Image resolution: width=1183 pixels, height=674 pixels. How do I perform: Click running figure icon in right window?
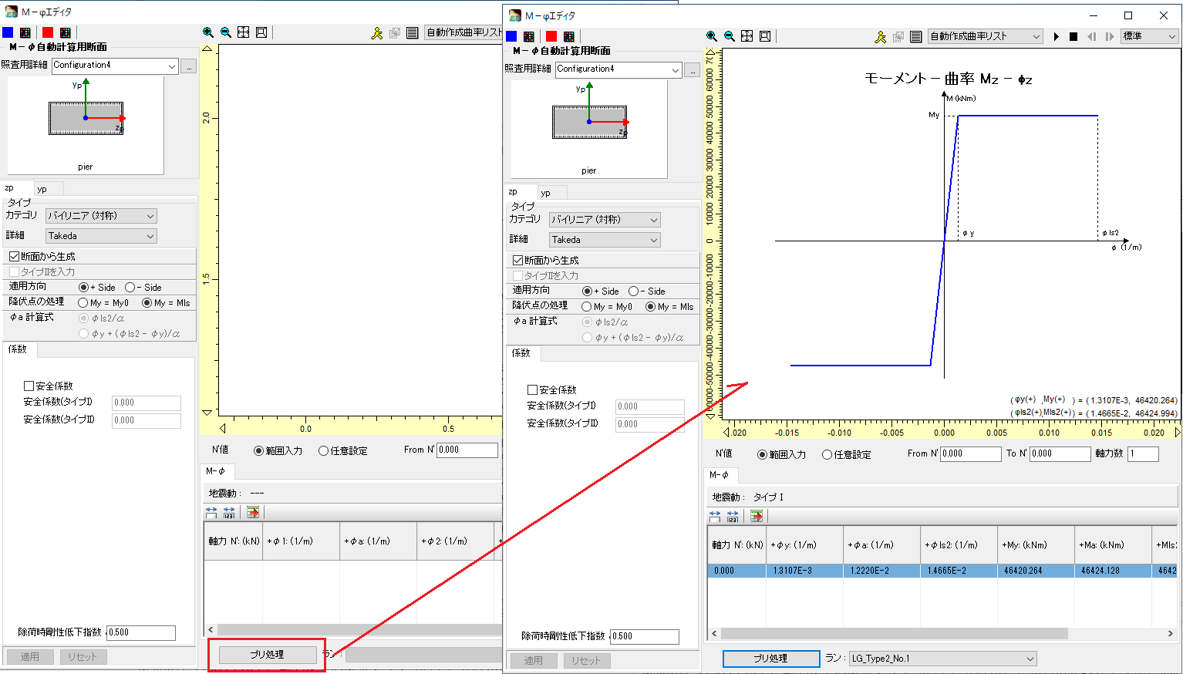click(x=881, y=36)
